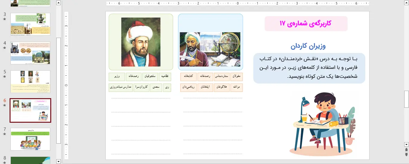Click the 'ستاره‌شناس' word box

(x=222, y=77)
